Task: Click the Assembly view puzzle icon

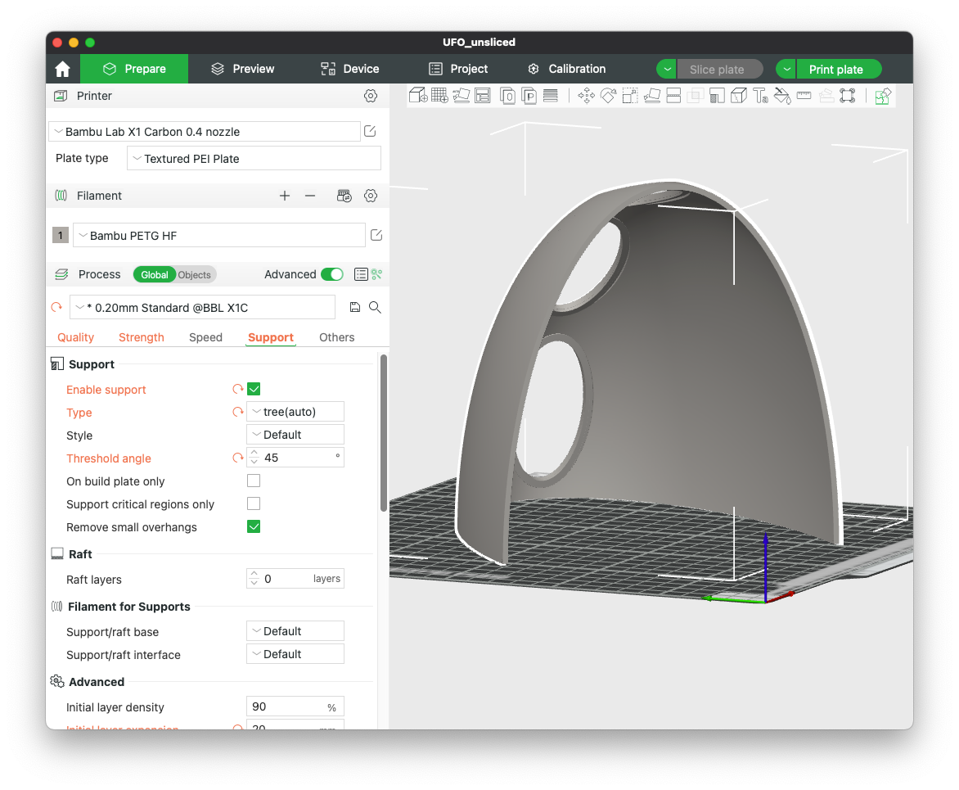Action: click(x=883, y=96)
